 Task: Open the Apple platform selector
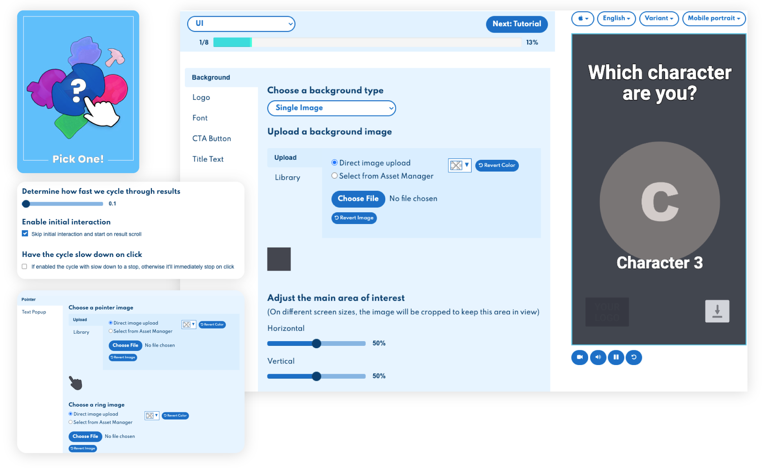tap(583, 18)
